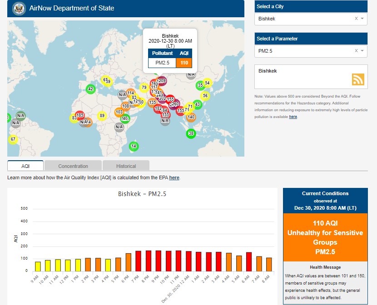Select the green map marker showing 42

point(91,89)
